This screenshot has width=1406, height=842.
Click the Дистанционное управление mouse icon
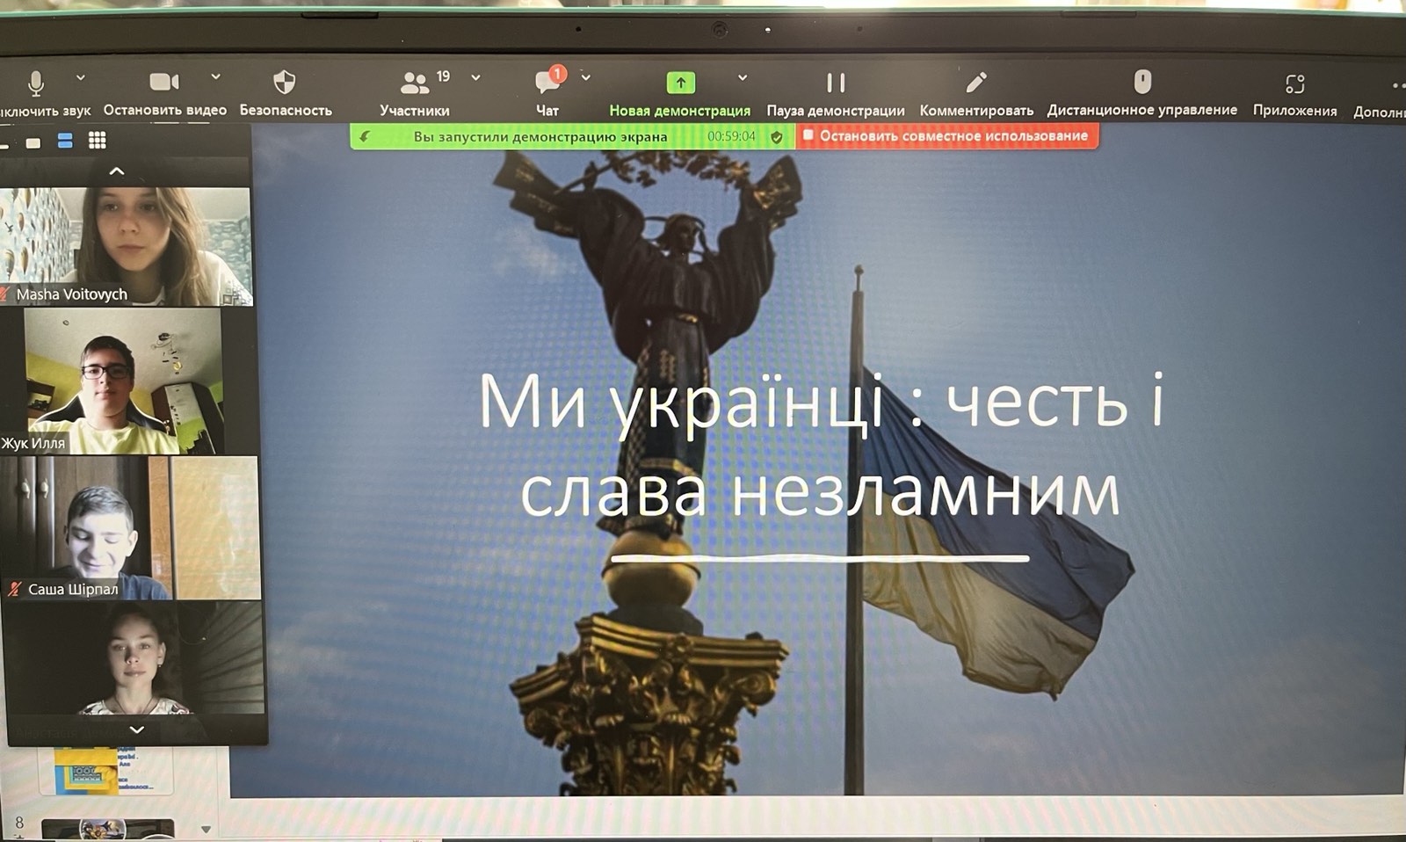pyautogui.click(x=1141, y=83)
